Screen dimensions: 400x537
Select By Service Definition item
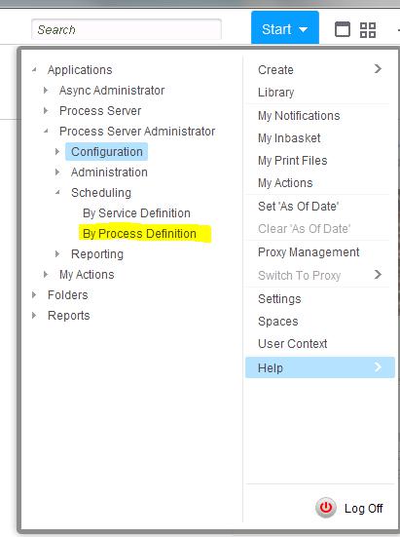click(x=136, y=213)
